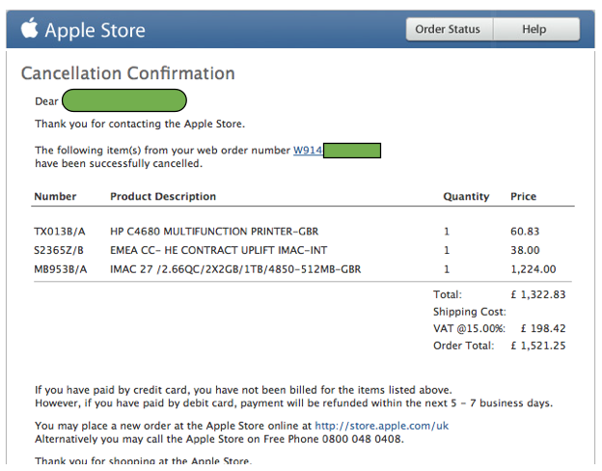The width and height of the screenshot is (602, 471).
Task: Select the price 60.83
Action: (525, 232)
